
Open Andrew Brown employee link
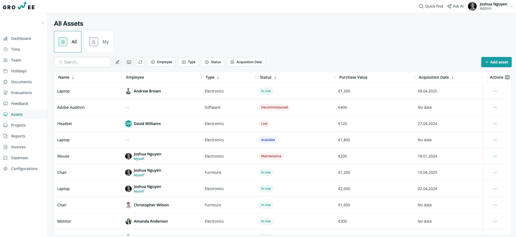pos(147,91)
